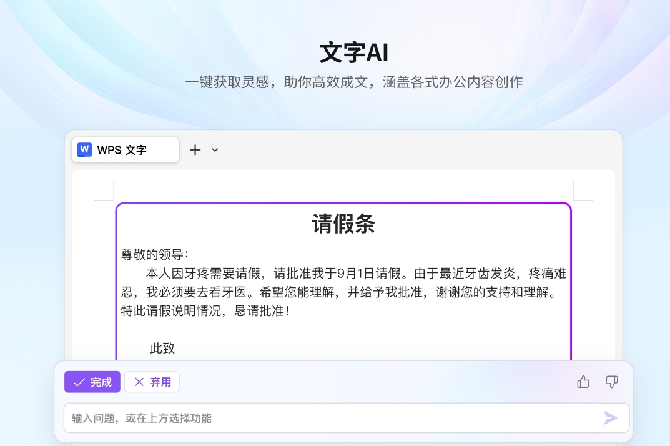Select the thumbs-down feedback icon on the right
Image resolution: width=670 pixels, height=446 pixels.
(x=611, y=382)
